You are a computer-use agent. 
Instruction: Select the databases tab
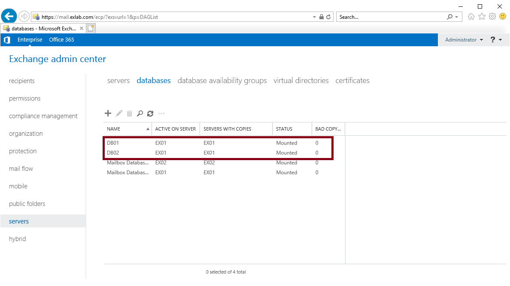point(154,80)
